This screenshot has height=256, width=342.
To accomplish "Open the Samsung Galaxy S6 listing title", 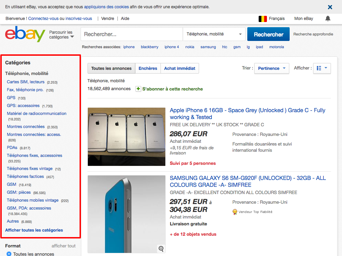I will click(x=247, y=181).
